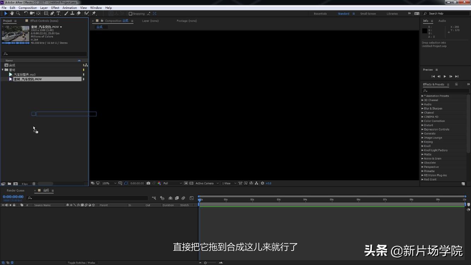Open the magnification ratio dropdown showing 100%
Screen dimensions: 471x265
click(106, 183)
